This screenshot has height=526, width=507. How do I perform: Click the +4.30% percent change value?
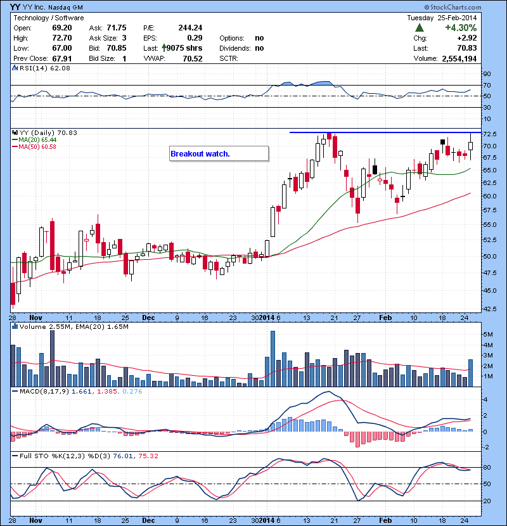(460, 28)
